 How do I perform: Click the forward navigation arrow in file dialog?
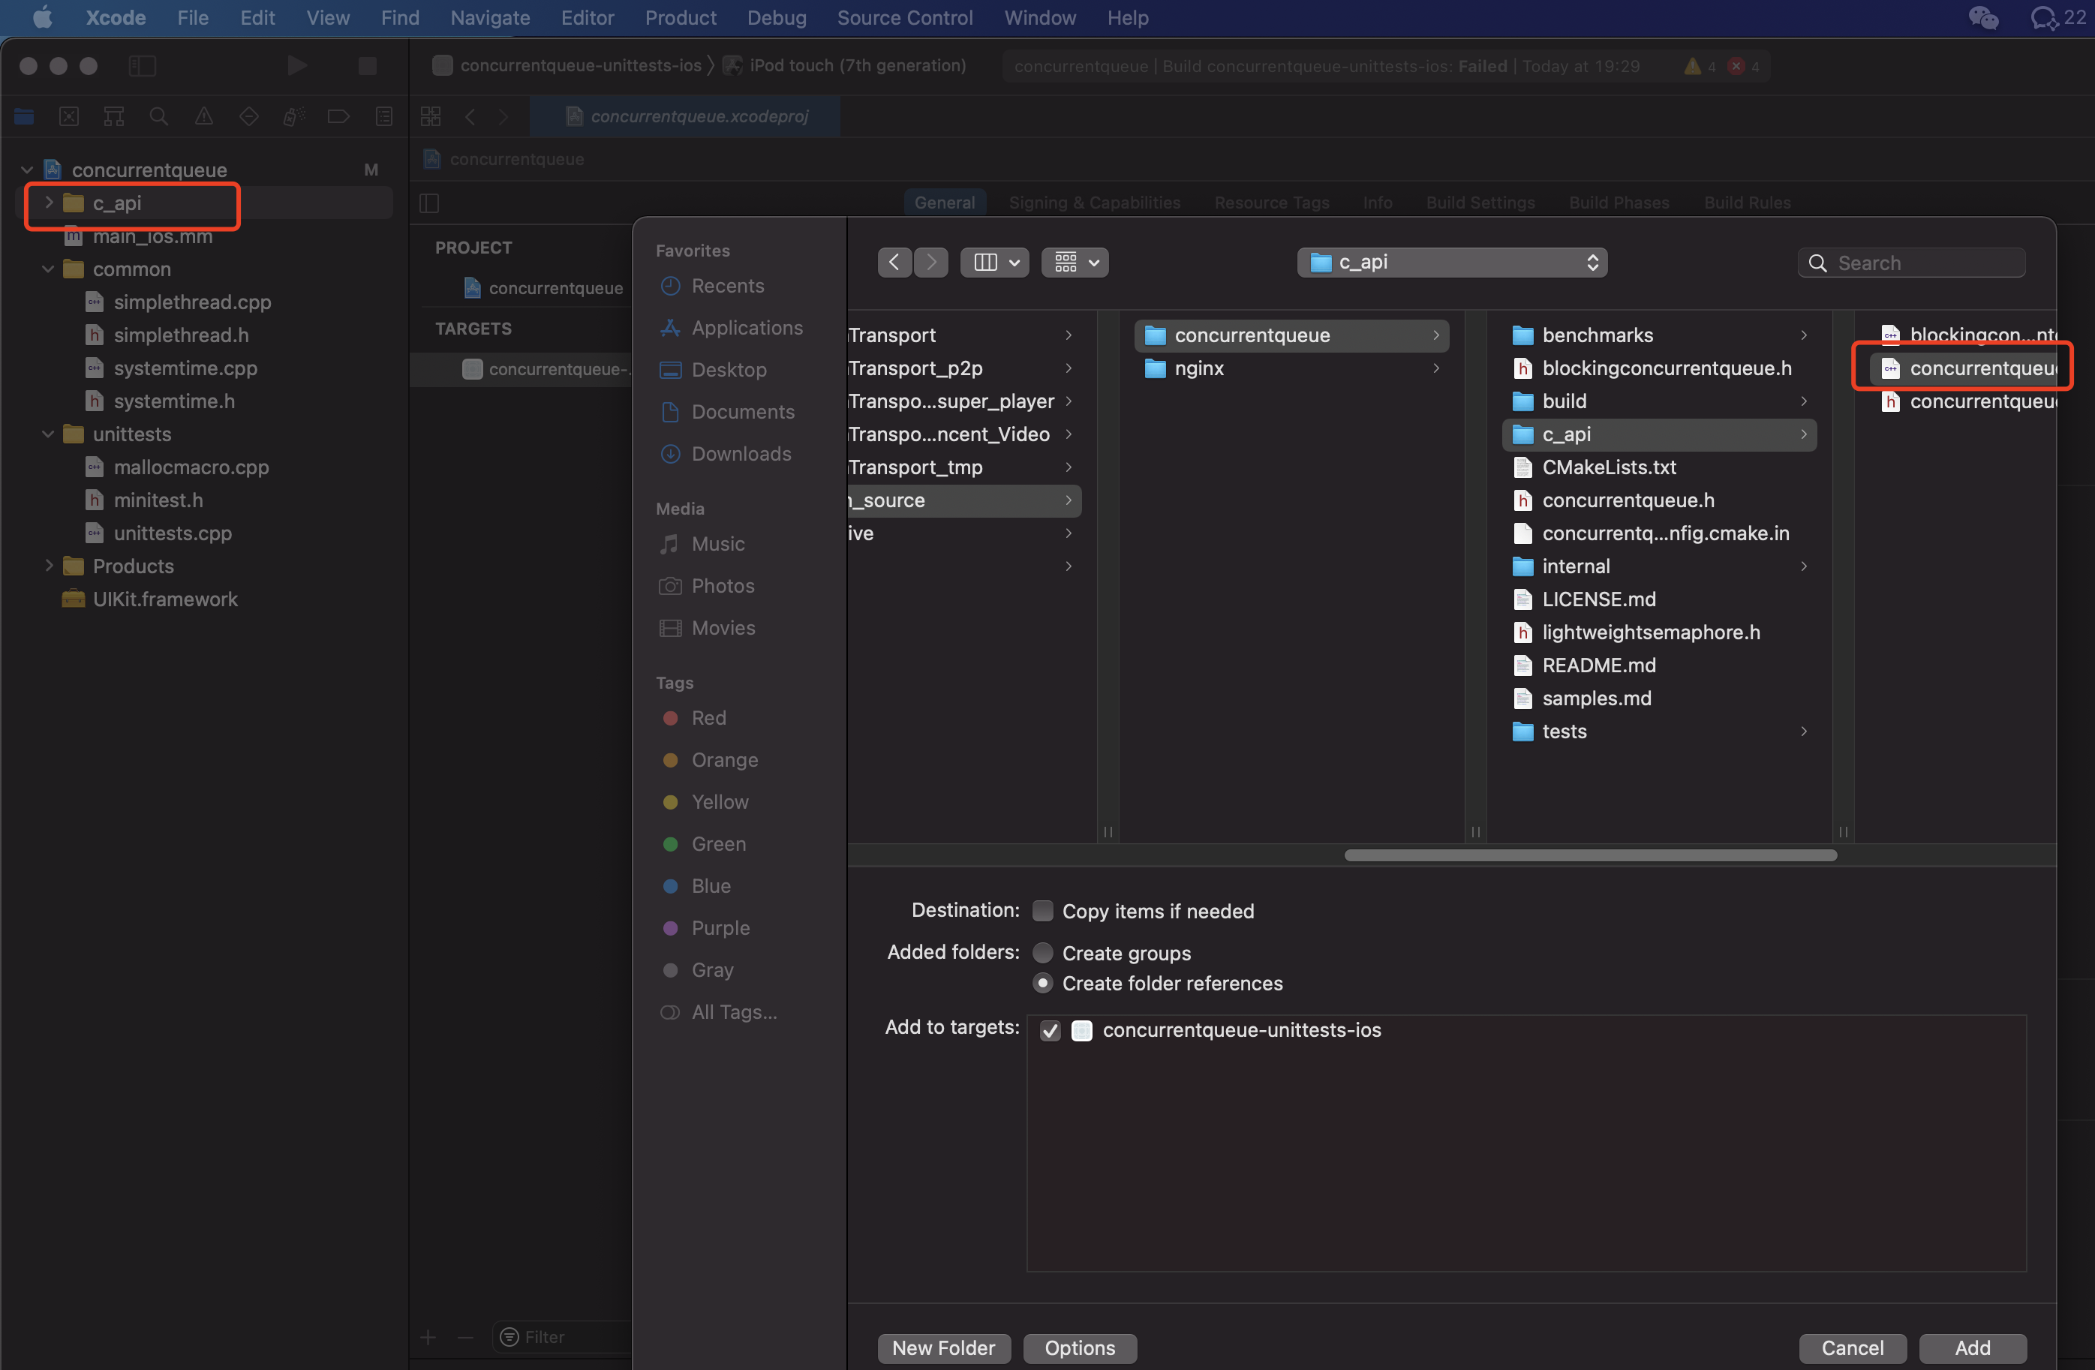(930, 262)
